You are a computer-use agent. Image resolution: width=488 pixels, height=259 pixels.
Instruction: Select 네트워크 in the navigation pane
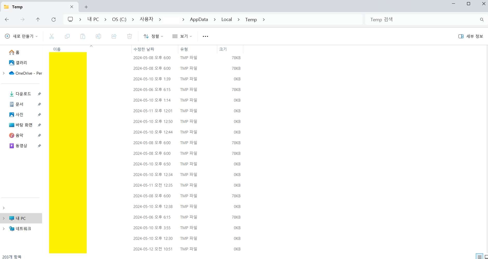pyautogui.click(x=20, y=229)
